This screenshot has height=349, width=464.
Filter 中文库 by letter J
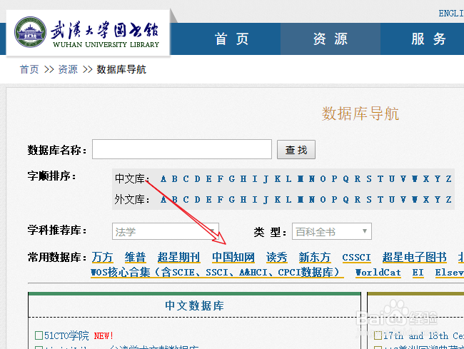coord(266,179)
